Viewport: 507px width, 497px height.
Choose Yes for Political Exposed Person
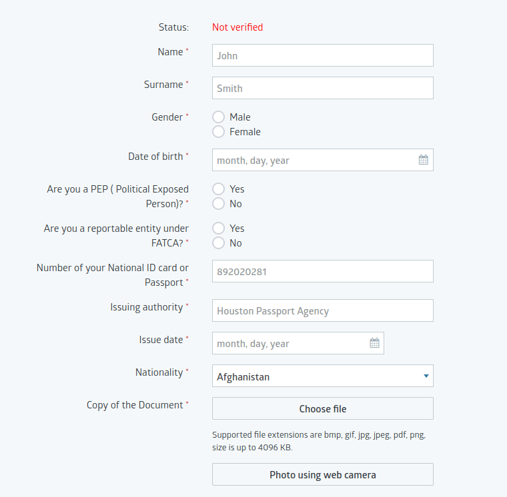click(218, 189)
